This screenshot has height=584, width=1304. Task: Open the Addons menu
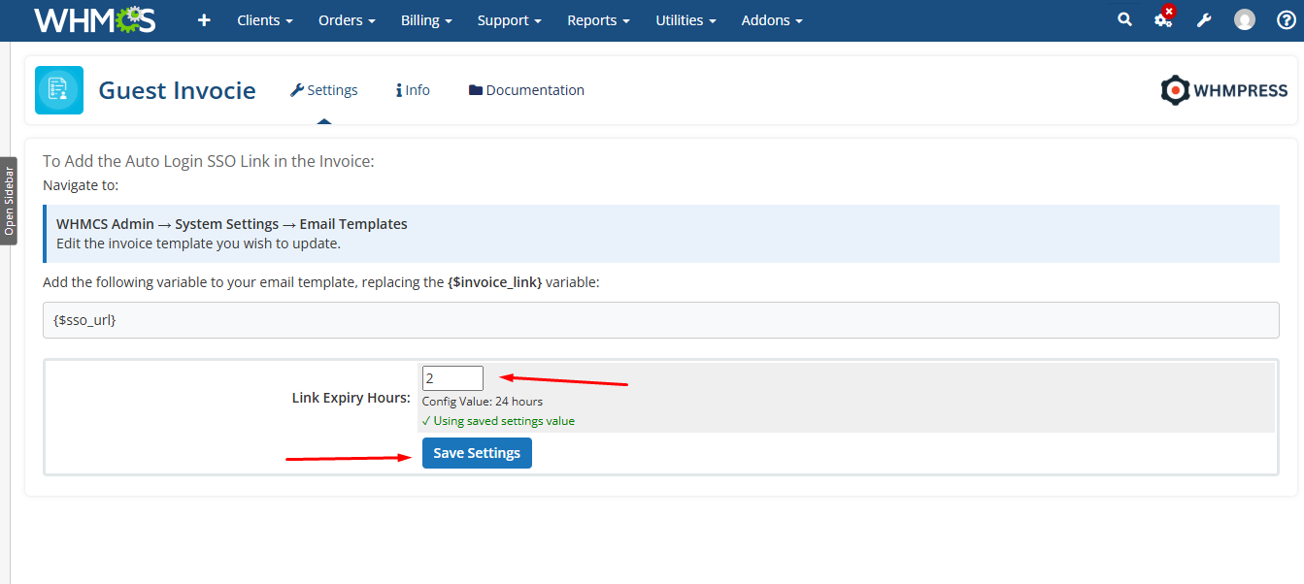click(772, 20)
